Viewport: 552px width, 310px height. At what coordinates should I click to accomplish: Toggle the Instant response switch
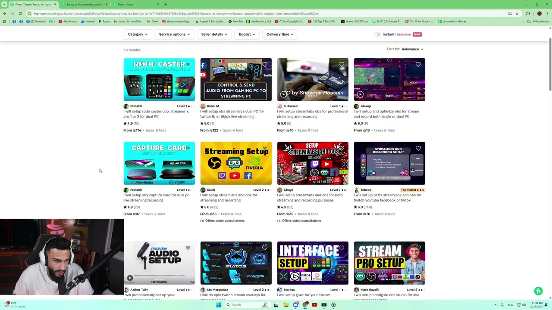[377, 34]
